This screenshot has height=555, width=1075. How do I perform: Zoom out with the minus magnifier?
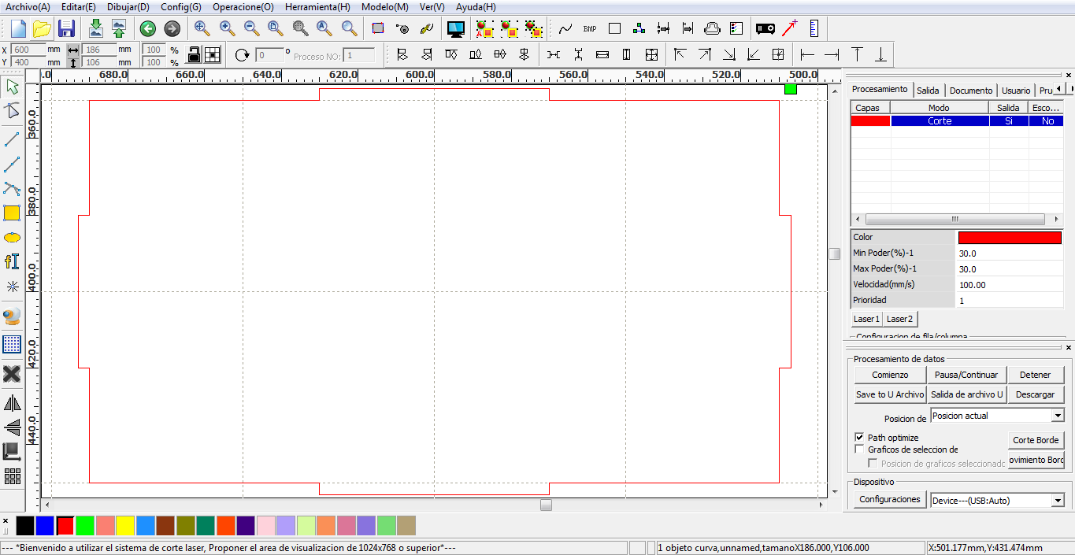[x=251, y=29]
